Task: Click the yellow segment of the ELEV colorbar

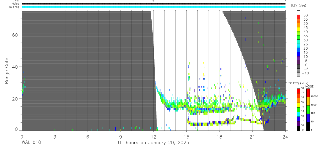Action: [x=299, y=29]
